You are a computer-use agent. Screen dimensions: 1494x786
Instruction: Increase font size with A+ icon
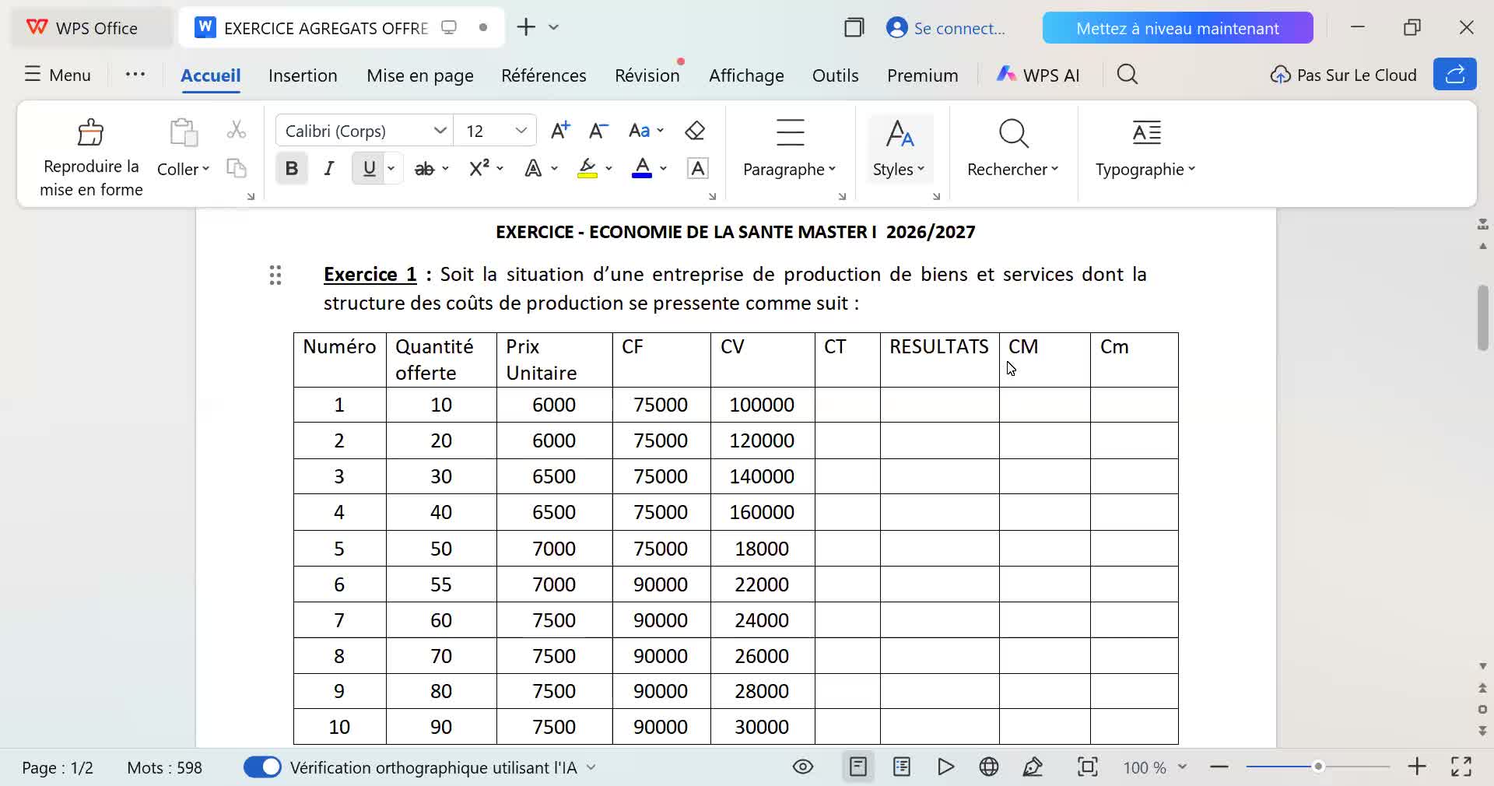coord(560,131)
